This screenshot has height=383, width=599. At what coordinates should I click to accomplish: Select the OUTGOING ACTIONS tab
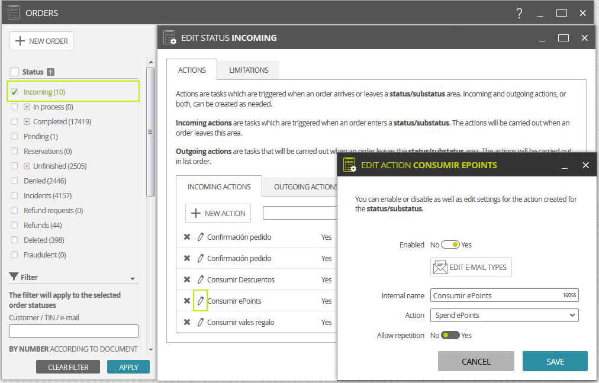coord(300,186)
